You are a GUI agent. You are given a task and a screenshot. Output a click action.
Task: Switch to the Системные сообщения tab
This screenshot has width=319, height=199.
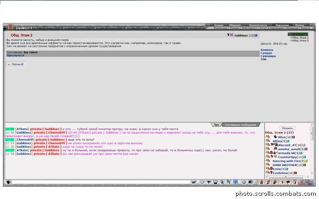(240, 125)
